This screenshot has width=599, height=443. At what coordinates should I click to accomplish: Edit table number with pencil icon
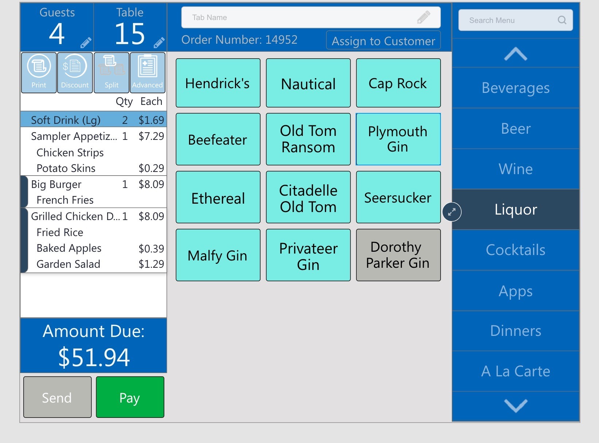(159, 43)
